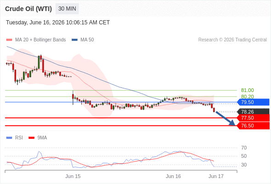Image resolution: width=271 pixels, height=184 pixels.
Task: Click the green 81.00 resistance label
Action: [247, 90]
